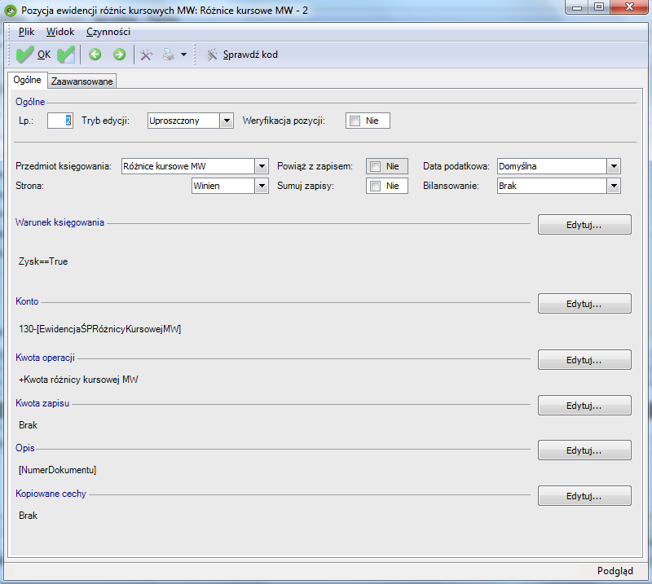Edit the Warunek księgowania condition
Viewport: 652px width, 584px height.
[584, 225]
